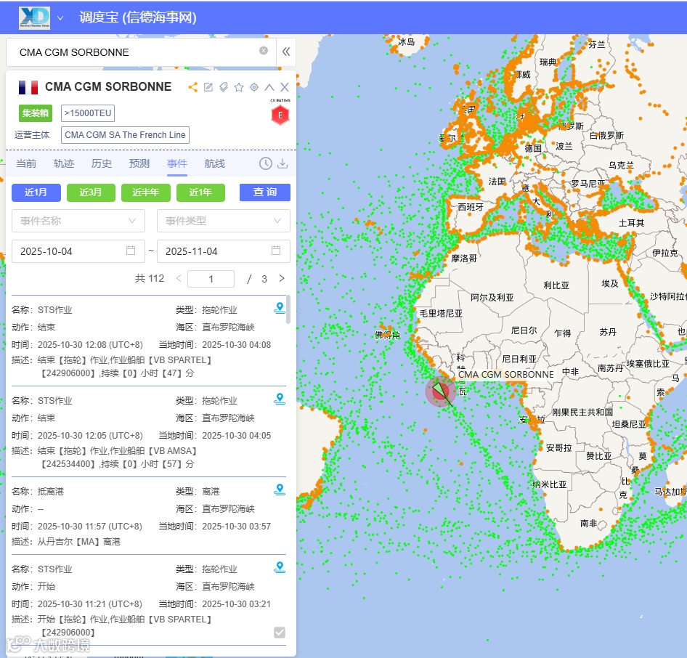Go to the previous results page
Viewport: 687px width, 658px height.
point(179,278)
